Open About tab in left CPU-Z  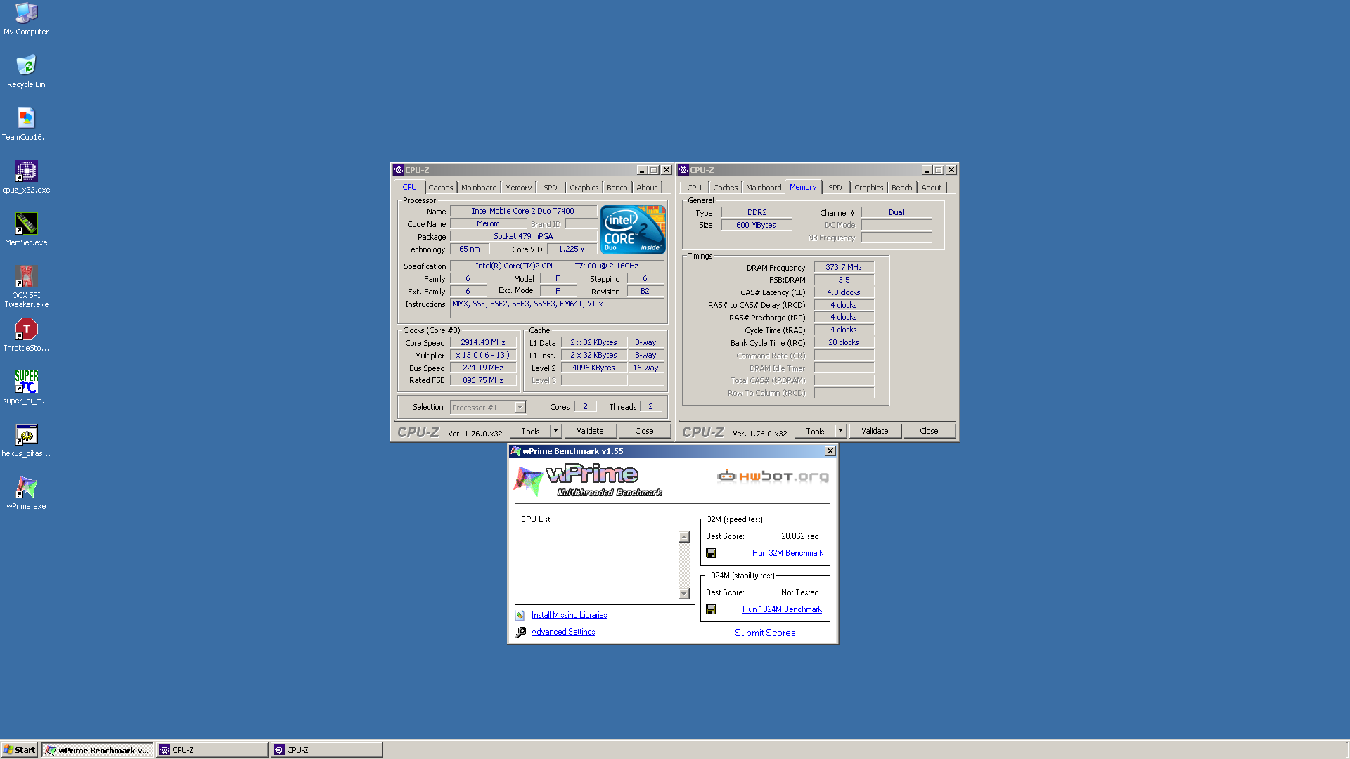[x=647, y=188]
